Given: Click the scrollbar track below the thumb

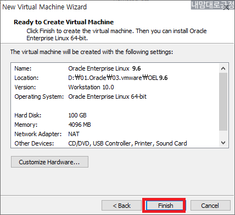Looking at the screenshot, I should point(223,135).
